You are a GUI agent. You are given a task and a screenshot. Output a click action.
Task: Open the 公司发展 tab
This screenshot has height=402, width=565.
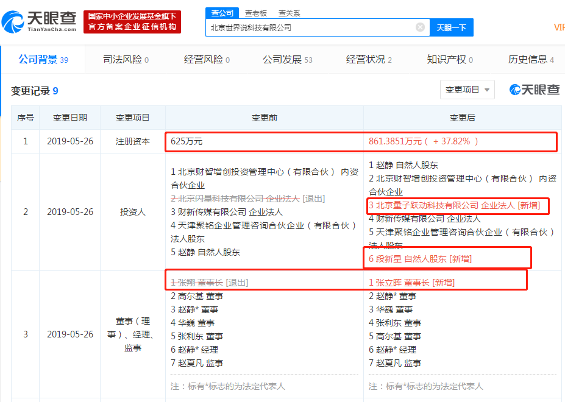click(x=287, y=60)
